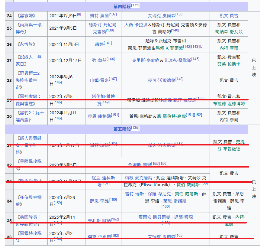Open reference [137] after 凱特·蕭蘭
The image size is (270, 251).
pyautogui.click(x=113, y=14)
